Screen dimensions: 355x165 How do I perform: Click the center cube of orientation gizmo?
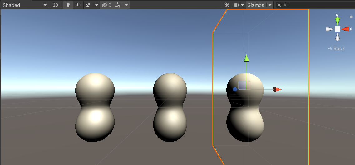pos(337,29)
